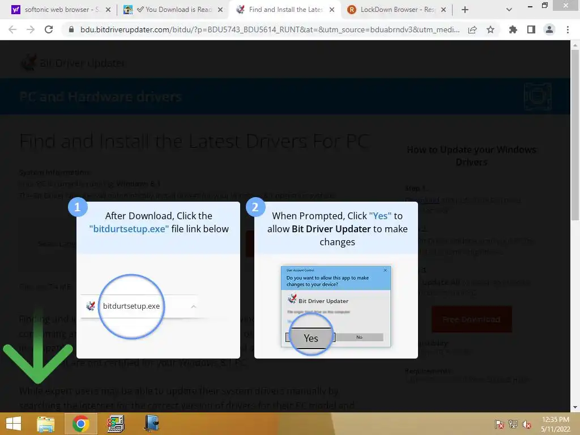This screenshot has height=435, width=580.
Task: Close the You Download is Ready tab
Action: [220, 10]
